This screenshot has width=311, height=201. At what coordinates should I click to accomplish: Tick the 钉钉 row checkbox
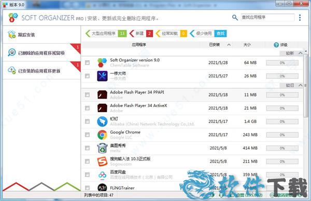click(87, 122)
